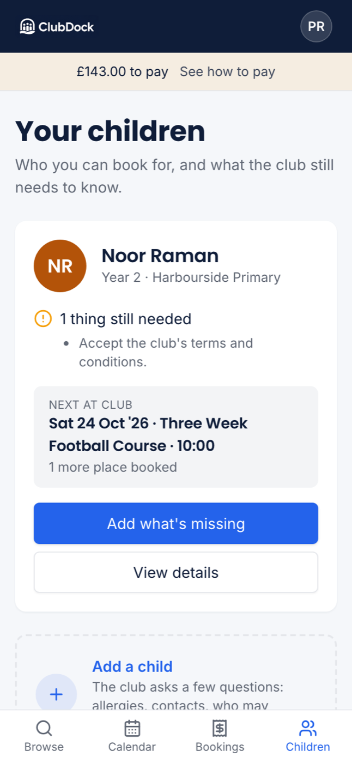This screenshot has width=352, height=763.
Task: Open the PR profile avatar menu
Action: (x=316, y=26)
